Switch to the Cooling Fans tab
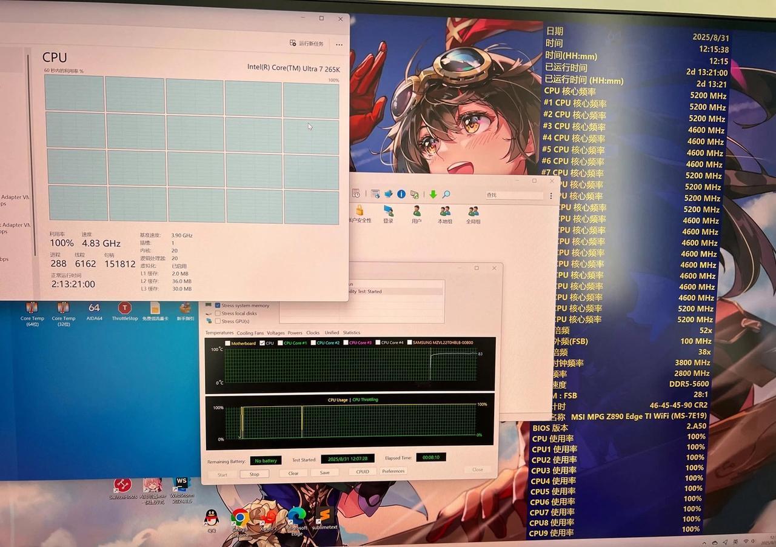Screen dimensions: 776x547 coord(250,333)
